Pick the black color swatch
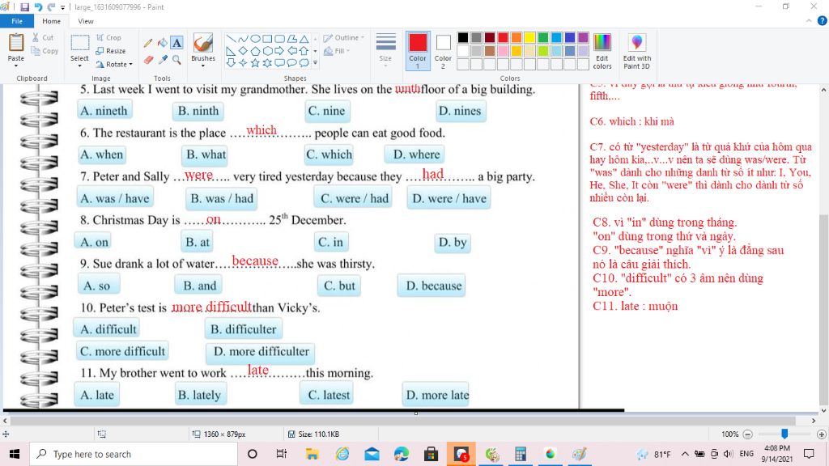This screenshot has width=829, height=466. pyautogui.click(x=463, y=37)
